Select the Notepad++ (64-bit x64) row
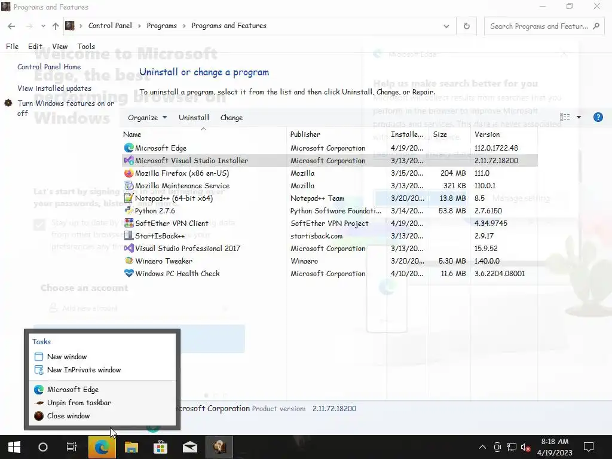This screenshot has width=612, height=459. pyautogui.click(x=330, y=198)
